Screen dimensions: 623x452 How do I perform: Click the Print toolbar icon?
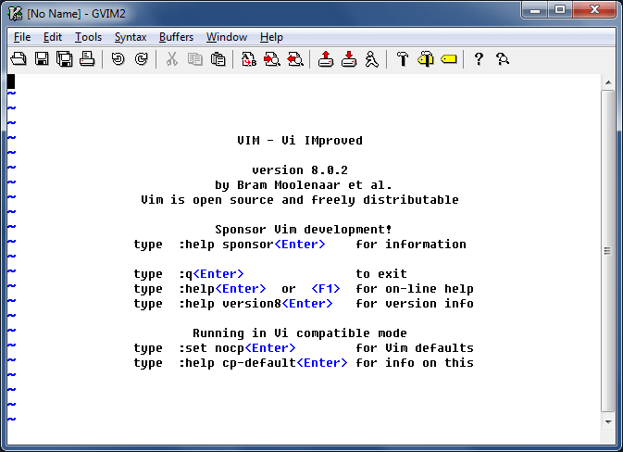(87, 59)
